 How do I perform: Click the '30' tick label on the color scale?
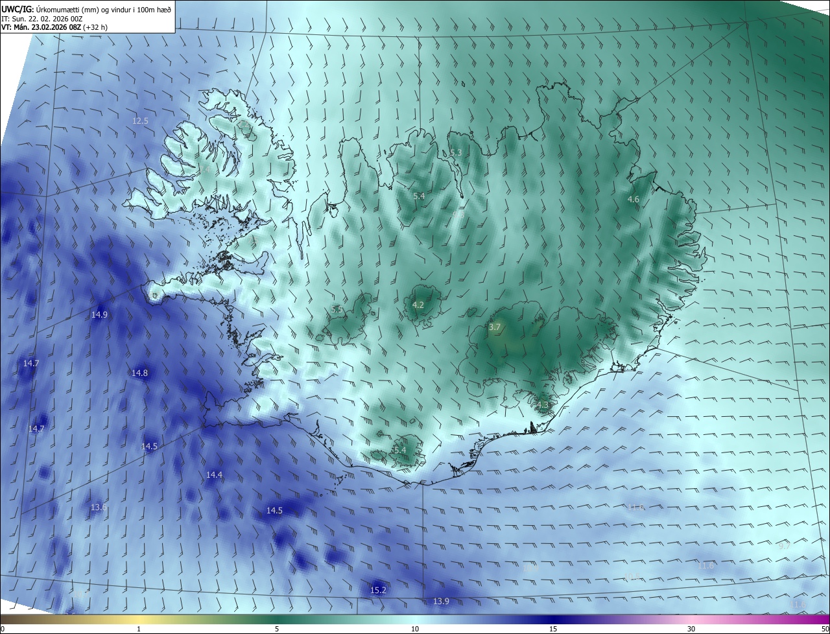click(691, 629)
